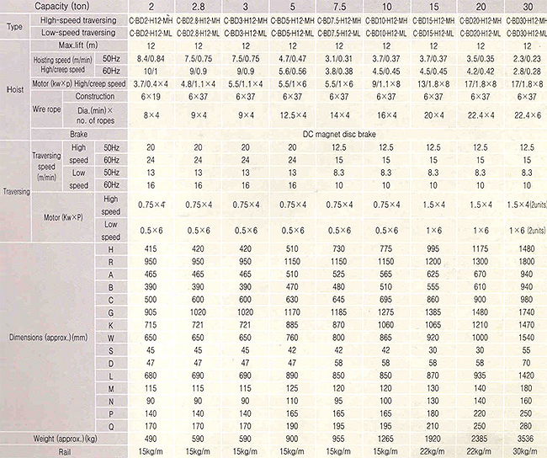
Task: Select the 'Max.lift (m)' row label
Action: 78,45
